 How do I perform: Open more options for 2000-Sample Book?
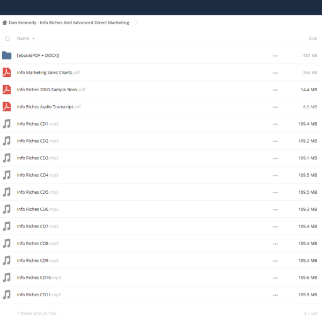(275, 90)
